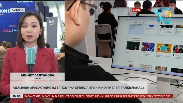Image resolution: width=183 pixels, height=103 pixels.
Task: Click the headline АДАМНЫҢ АРАЛАСУЫНСЫЗ ТАПСЫРМА ОРЫНДАЙТЫН
Action: pos(55,87)
